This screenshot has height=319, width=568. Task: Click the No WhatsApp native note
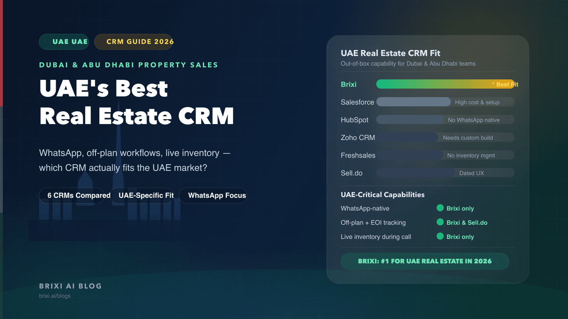tap(474, 120)
